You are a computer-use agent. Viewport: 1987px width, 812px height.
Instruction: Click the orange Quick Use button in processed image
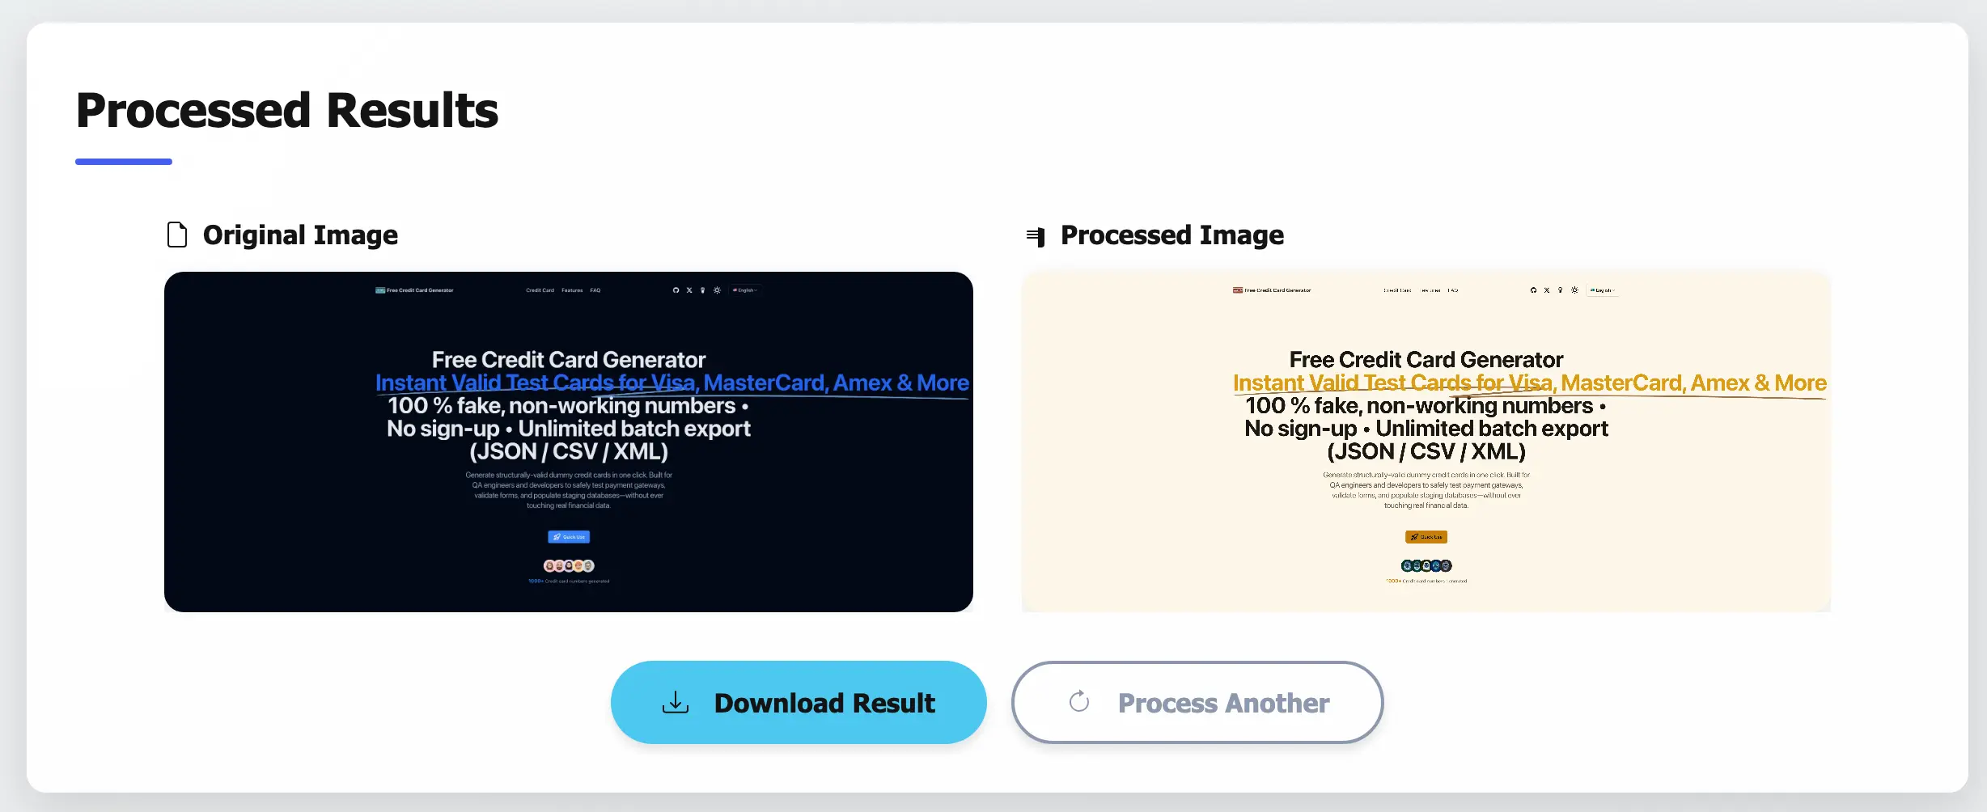1426,537
